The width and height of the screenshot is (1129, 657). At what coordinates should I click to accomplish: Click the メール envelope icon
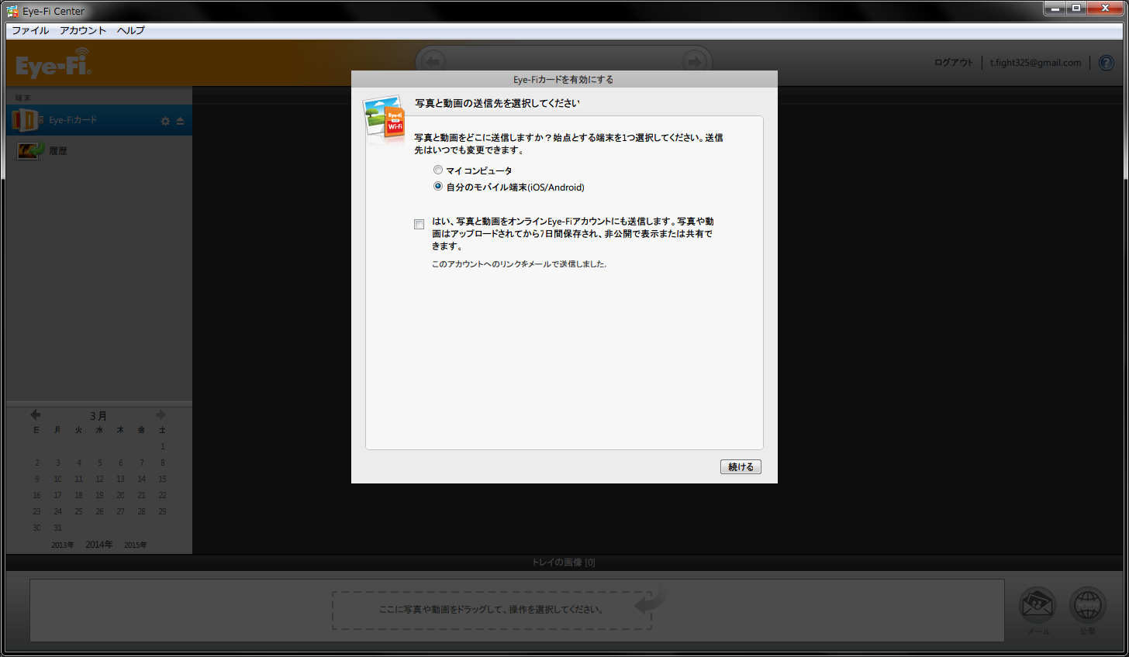[1038, 605]
